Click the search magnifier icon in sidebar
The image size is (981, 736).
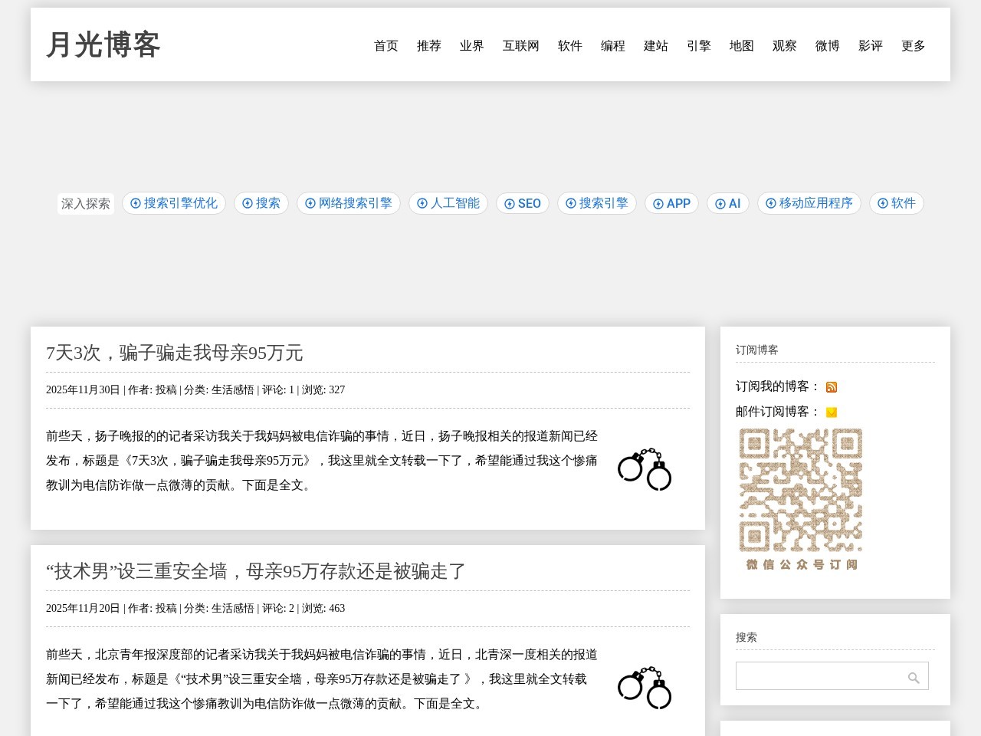pyautogui.click(x=914, y=678)
